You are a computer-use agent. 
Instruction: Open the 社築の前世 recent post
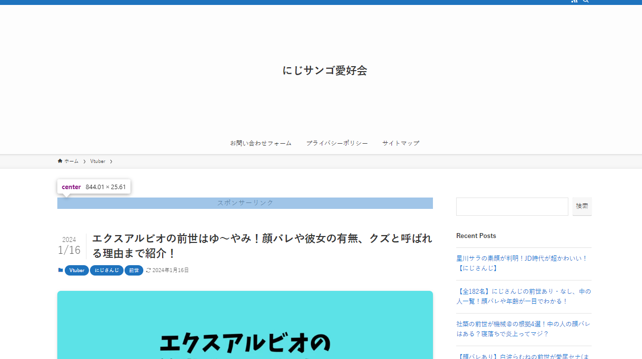click(522, 328)
